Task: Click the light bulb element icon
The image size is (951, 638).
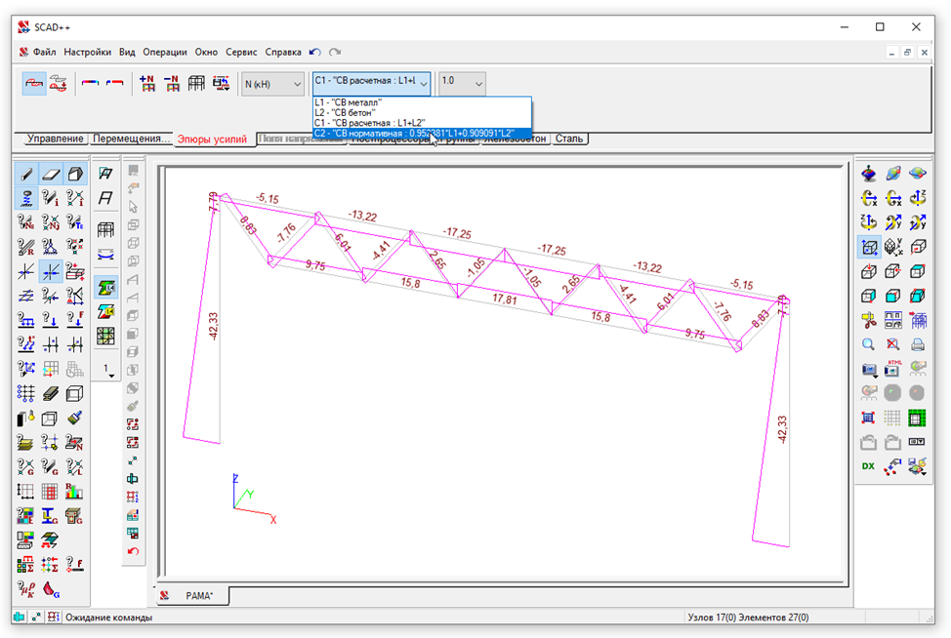Action: pyautogui.click(x=26, y=419)
